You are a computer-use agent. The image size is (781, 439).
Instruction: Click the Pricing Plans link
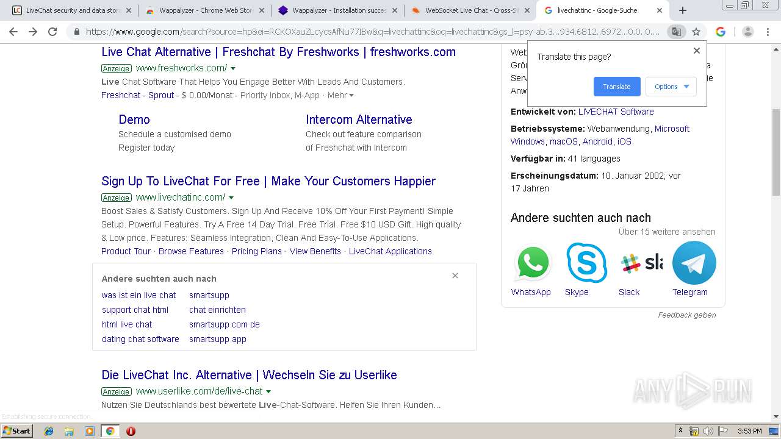pos(257,251)
